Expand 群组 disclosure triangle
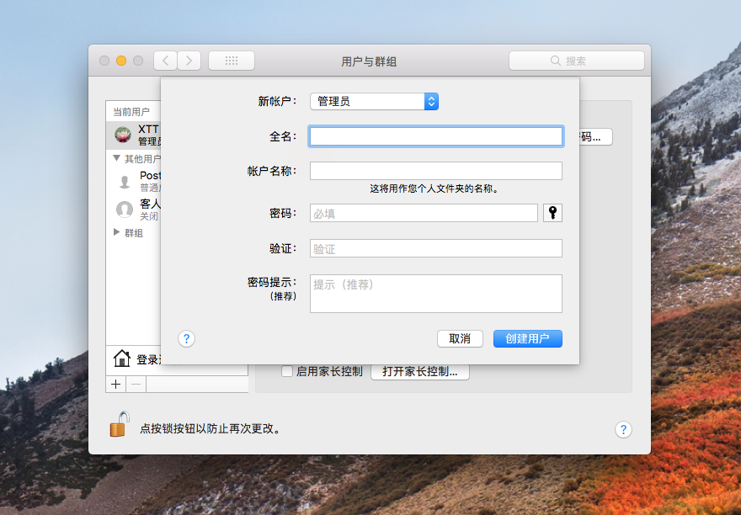The width and height of the screenshot is (741, 515). click(x=116, y=232)
